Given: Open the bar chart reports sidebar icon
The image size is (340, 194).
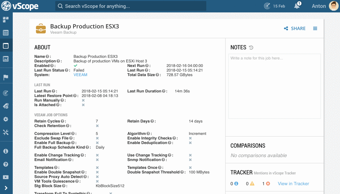Looking at the screenshot, I should pyautogui.click(x=6, y=59).
